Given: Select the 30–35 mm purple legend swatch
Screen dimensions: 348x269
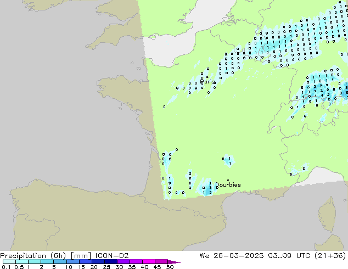Looking at the screenshot, I should (x=124, y=262).
